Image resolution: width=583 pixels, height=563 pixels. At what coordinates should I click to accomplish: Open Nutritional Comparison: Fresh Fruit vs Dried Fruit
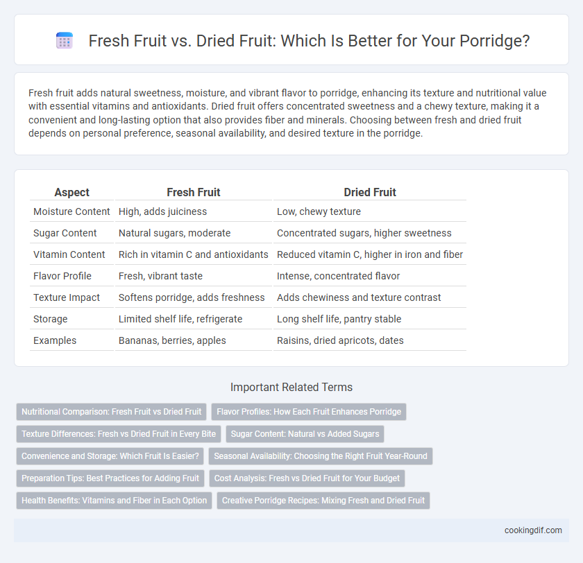click(111, 412)
